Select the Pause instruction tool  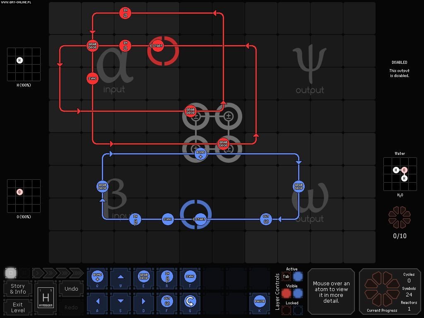260,301
